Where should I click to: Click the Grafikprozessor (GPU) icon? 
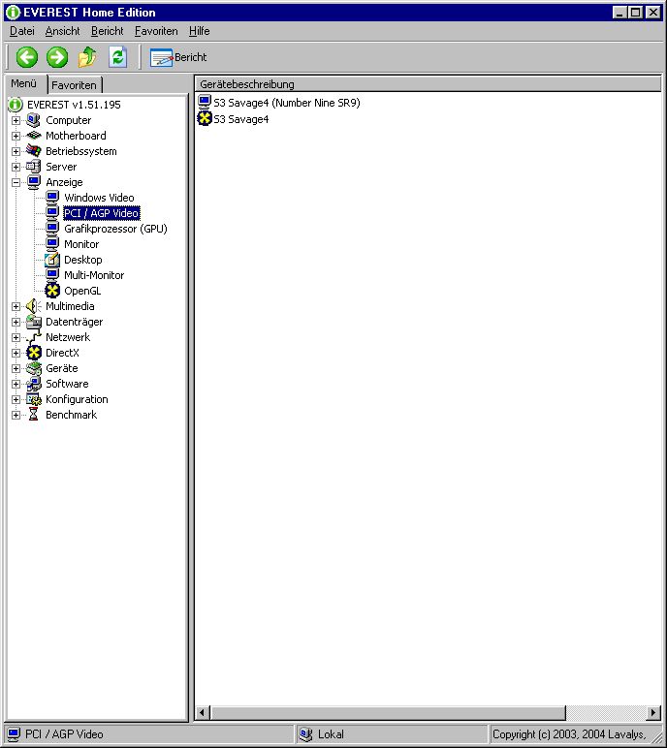pos(52,229)
